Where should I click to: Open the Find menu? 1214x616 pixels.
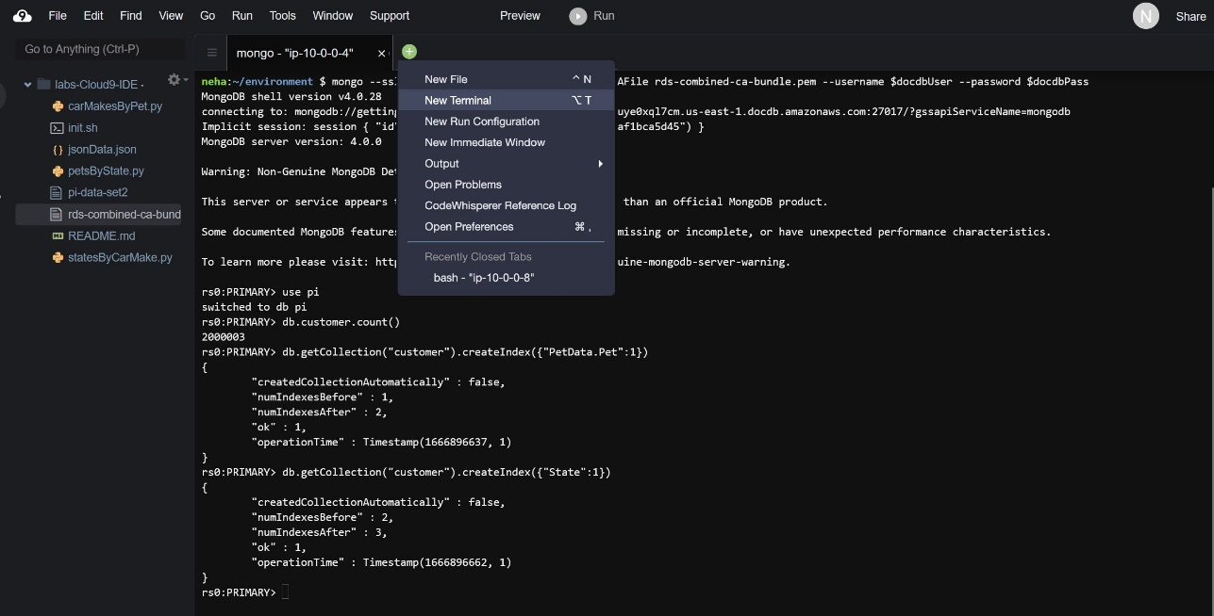tap(131, 15)
